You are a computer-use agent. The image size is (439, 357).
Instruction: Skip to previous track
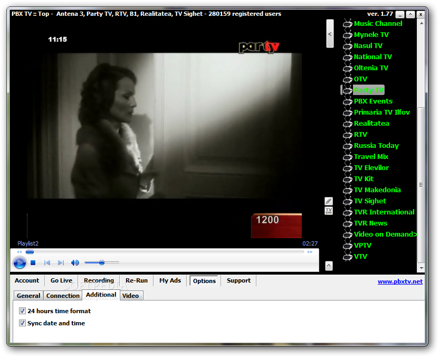click(47, 263)
